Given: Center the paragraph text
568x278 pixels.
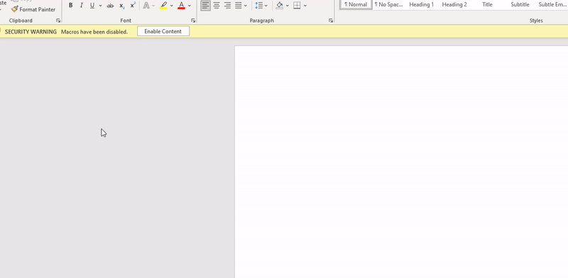Looking at the screenshot, I should [x=217, y=6].
